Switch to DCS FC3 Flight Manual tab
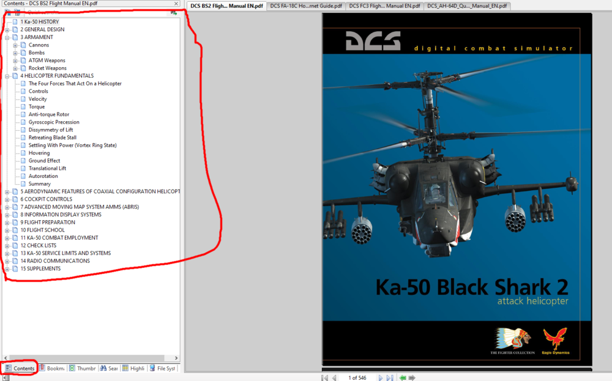The width and height of the screenshot is (612, 381). (x=384, y=6)
